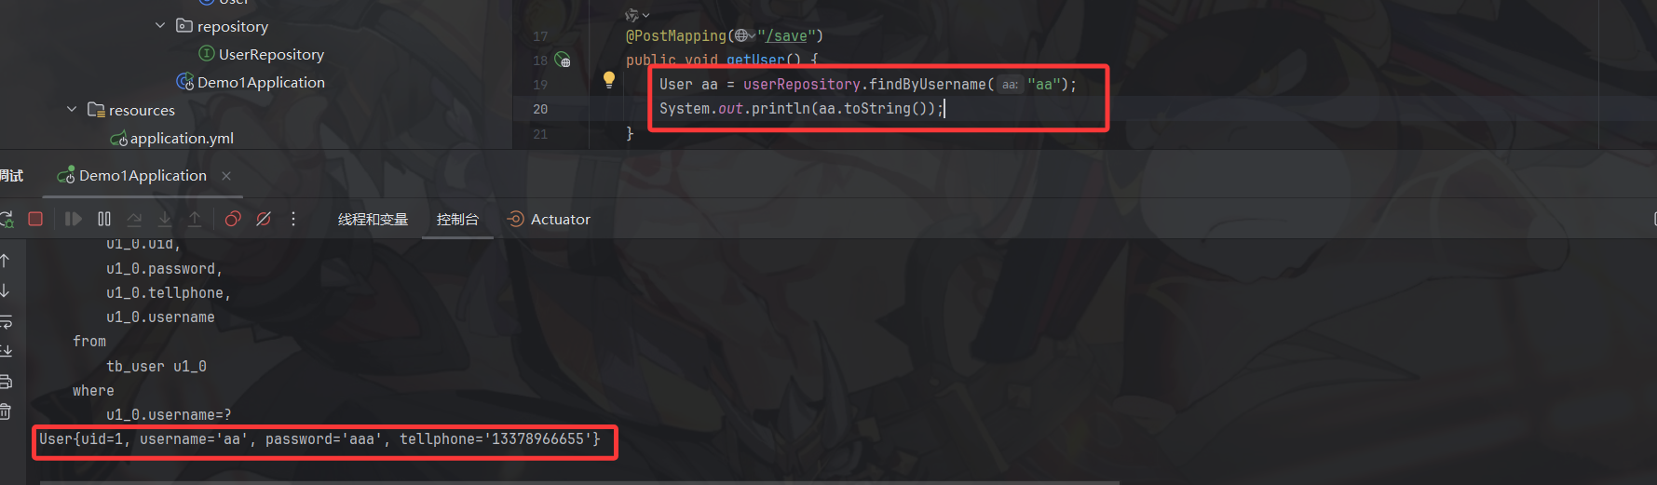
Task: Toggle scroll-to-end icon in console sidebar
Action: (6, 351)
